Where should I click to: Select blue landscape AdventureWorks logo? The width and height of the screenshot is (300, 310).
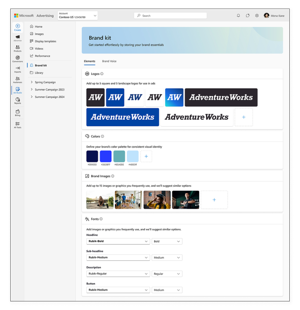tap(123, 117)
